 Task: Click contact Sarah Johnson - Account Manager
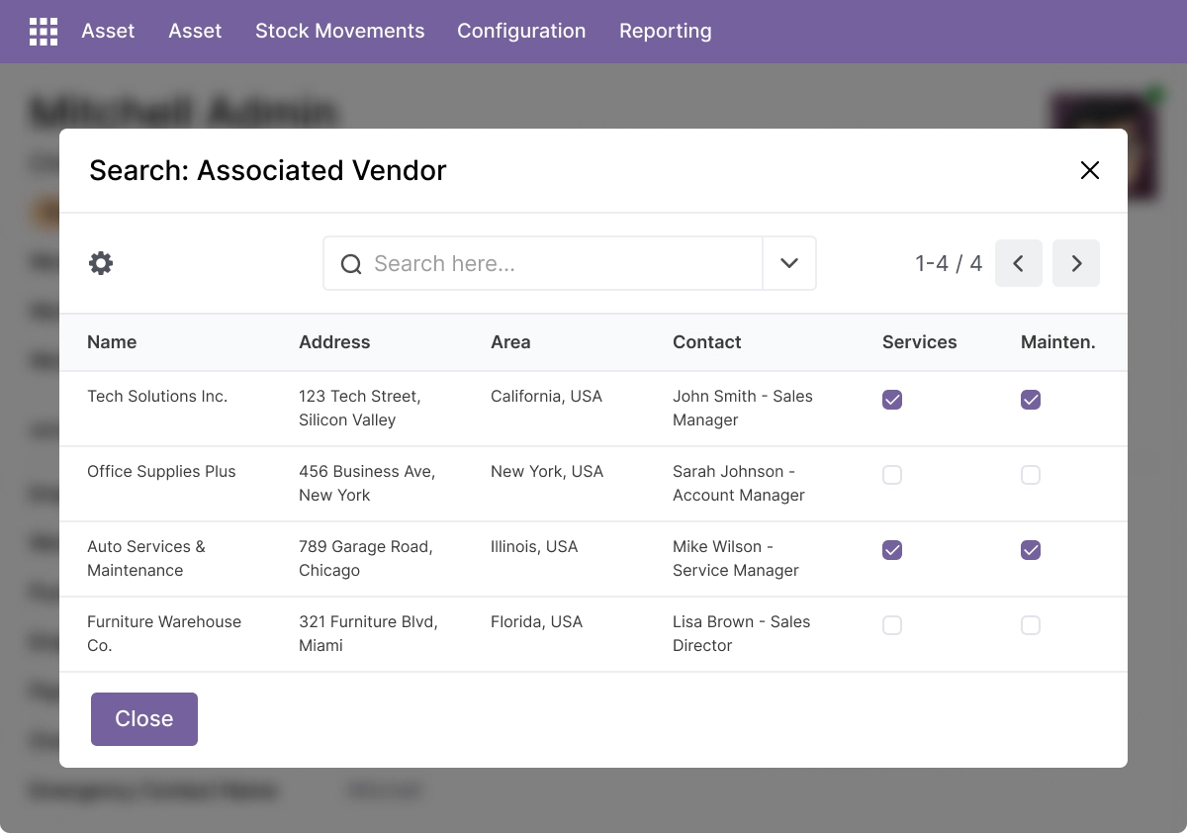[x=739, y=483]
